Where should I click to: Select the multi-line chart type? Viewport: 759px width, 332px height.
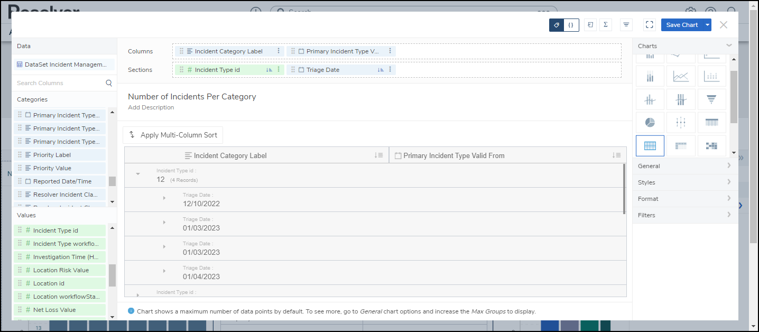(x=681, y=77)
